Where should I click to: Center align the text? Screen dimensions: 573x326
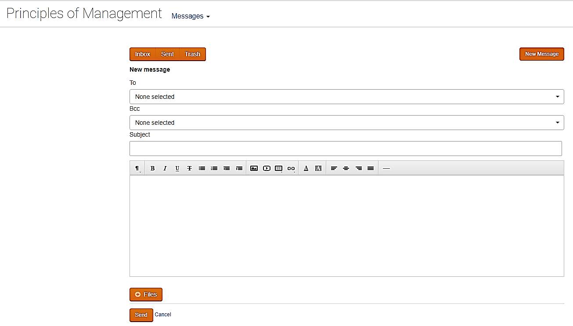pos(346,168)
